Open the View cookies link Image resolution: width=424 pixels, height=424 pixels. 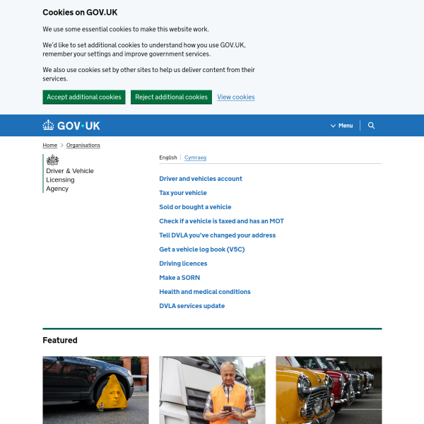click(x=236, y=97)
